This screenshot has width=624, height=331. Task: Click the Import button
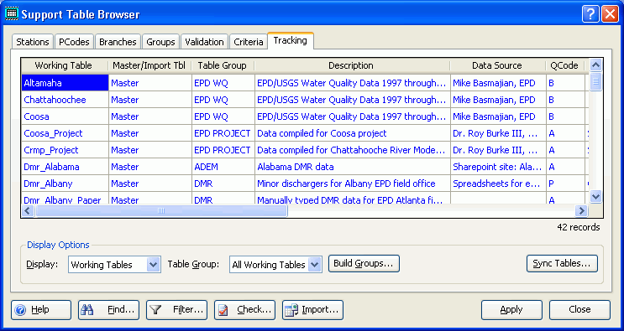point(312,310)
